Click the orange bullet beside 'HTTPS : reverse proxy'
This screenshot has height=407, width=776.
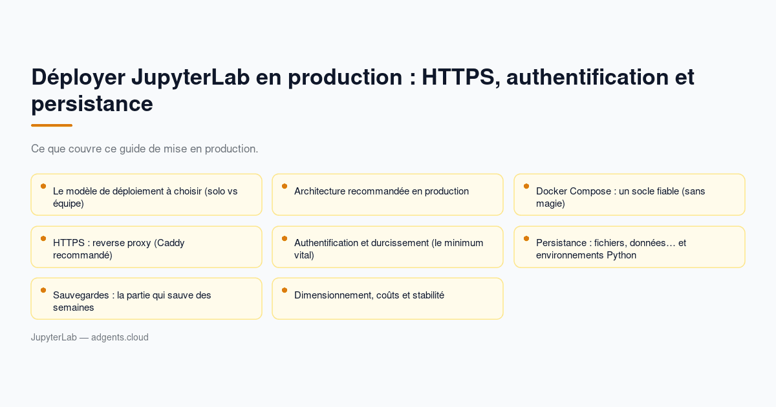coord(43,238)
